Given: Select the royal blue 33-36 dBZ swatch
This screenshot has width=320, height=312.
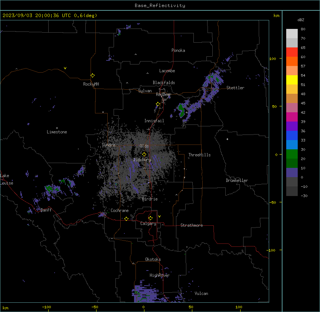Looking at the screenshot, I should 292,135.
